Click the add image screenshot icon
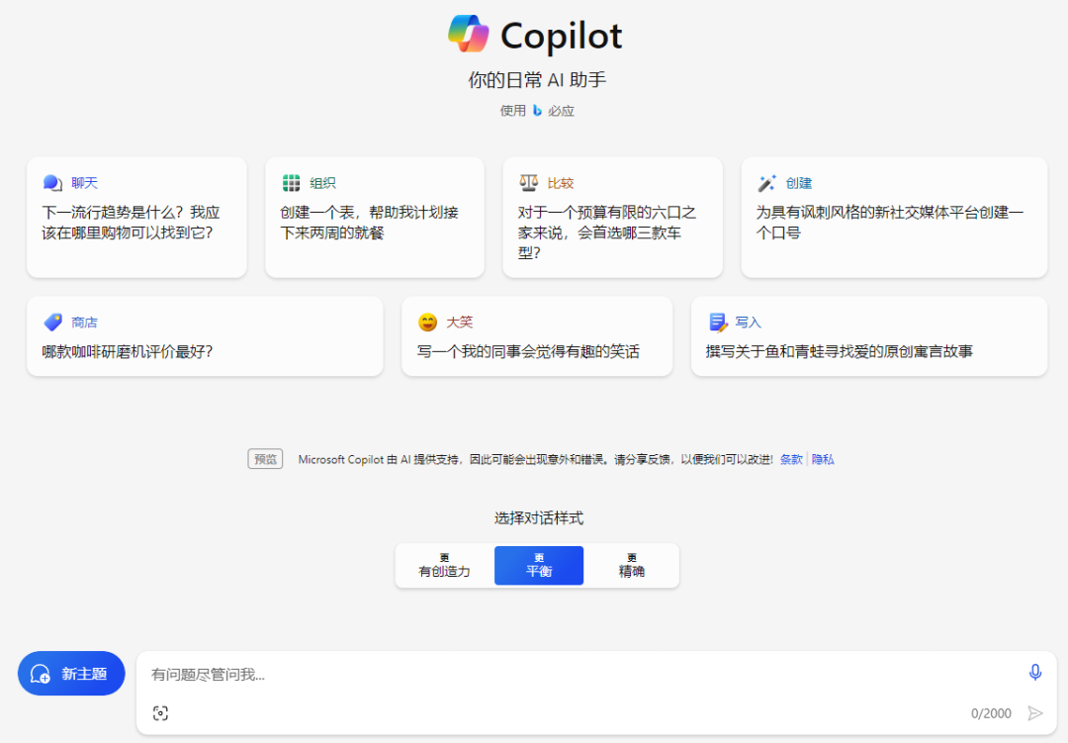 pyautogui.click(x=161, y=713)
